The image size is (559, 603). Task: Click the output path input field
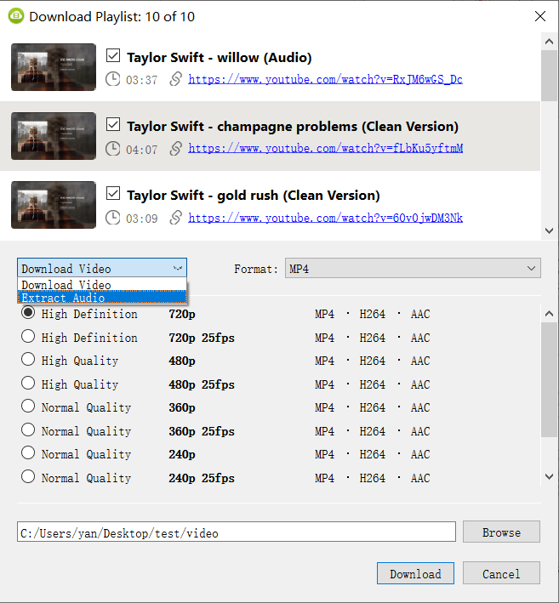tap(237, 532)
